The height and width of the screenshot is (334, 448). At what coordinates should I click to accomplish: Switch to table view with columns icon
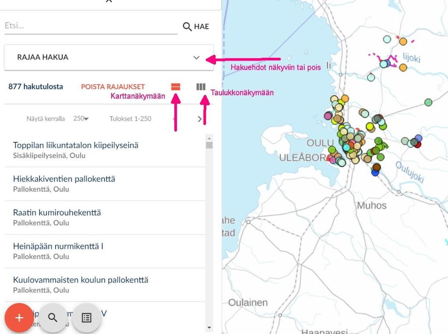pos(201,87)
